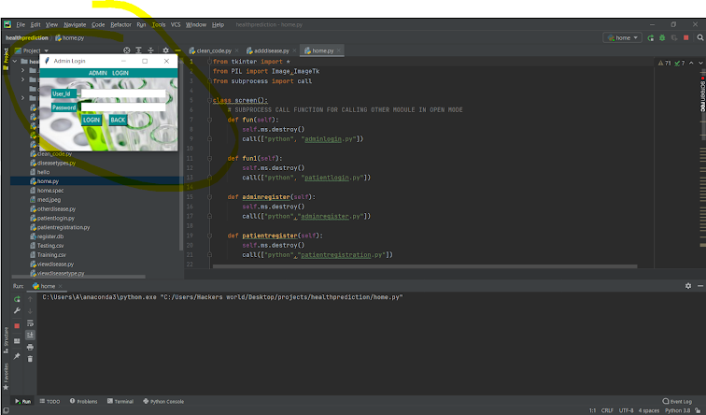
Task: Click BACK button in Admin Login window
Action: pos(118,120)
